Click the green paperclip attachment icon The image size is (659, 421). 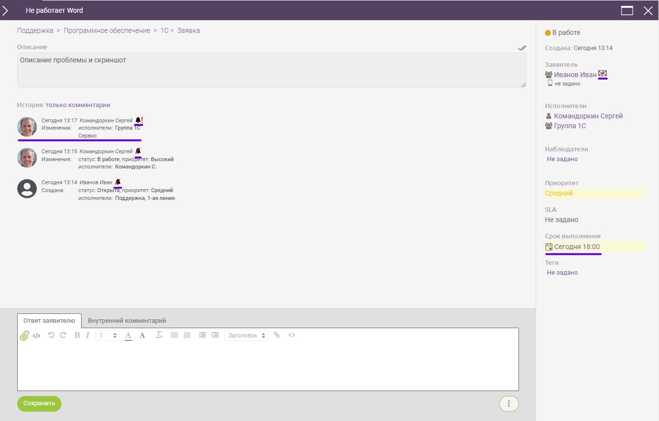point(24,336)
